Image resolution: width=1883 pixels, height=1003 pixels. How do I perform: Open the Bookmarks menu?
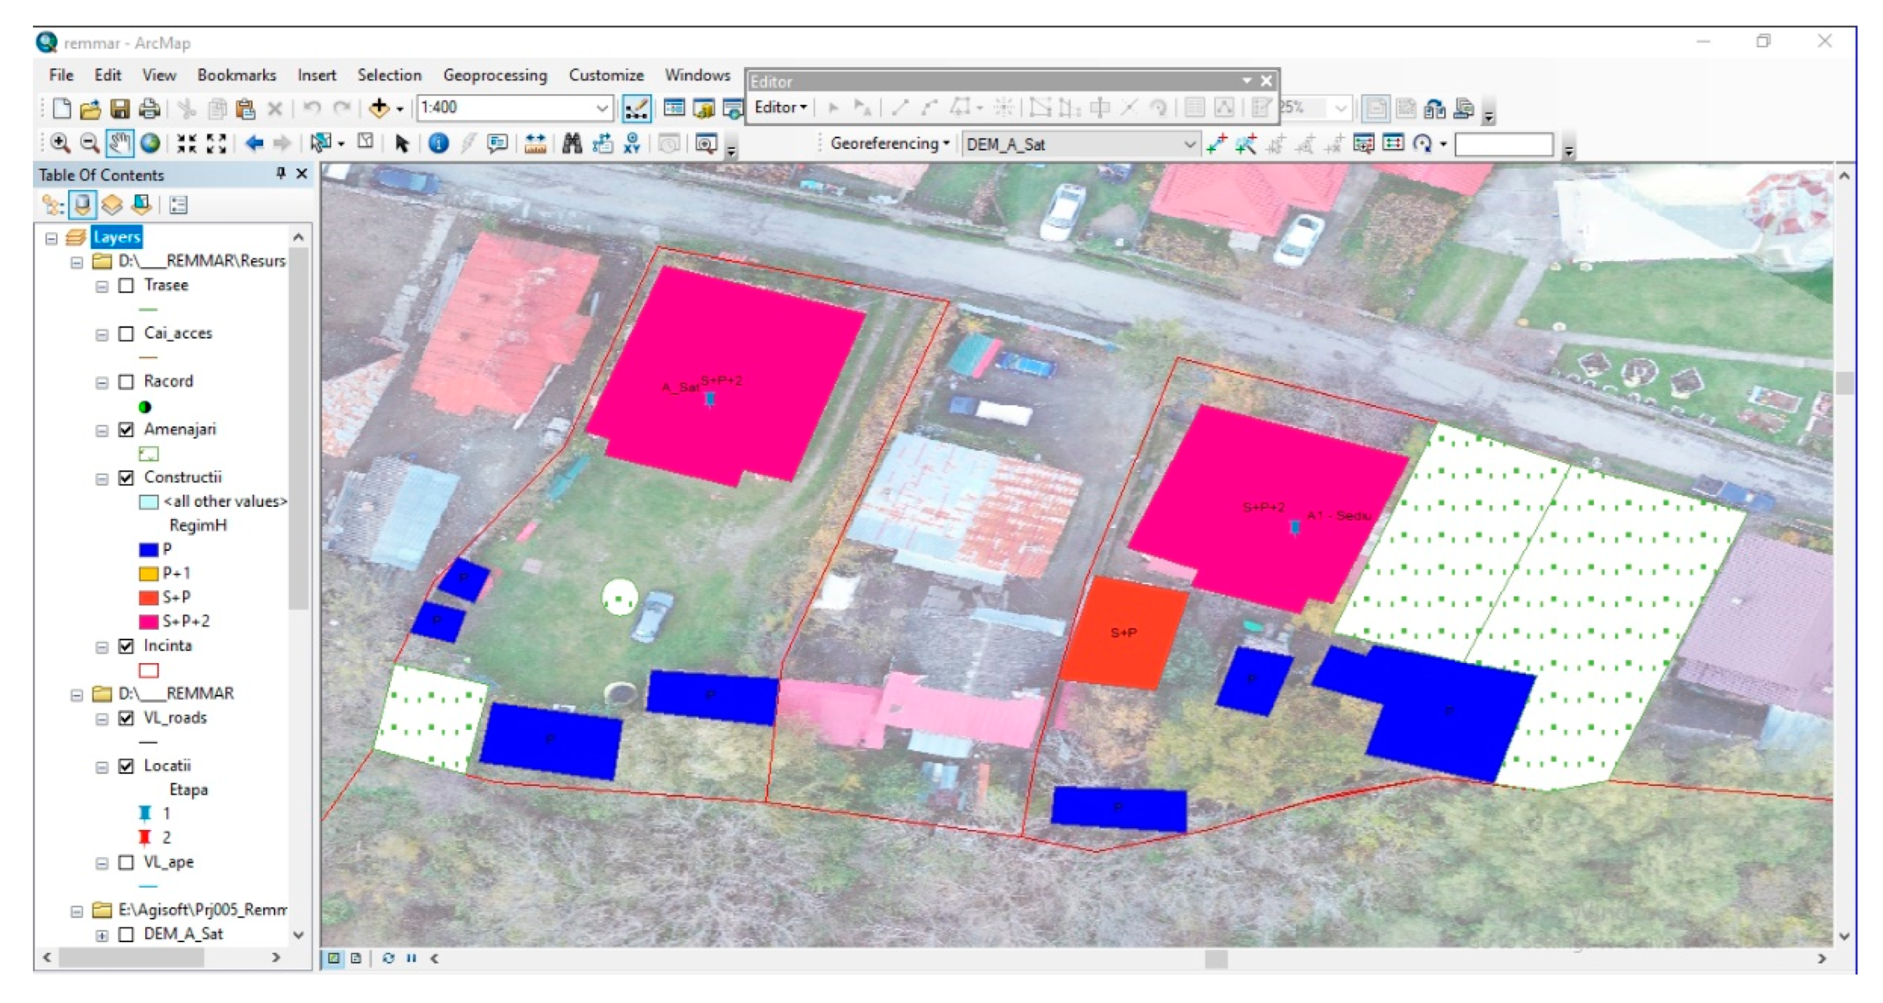pyautogui.click(x=236, y=75)
